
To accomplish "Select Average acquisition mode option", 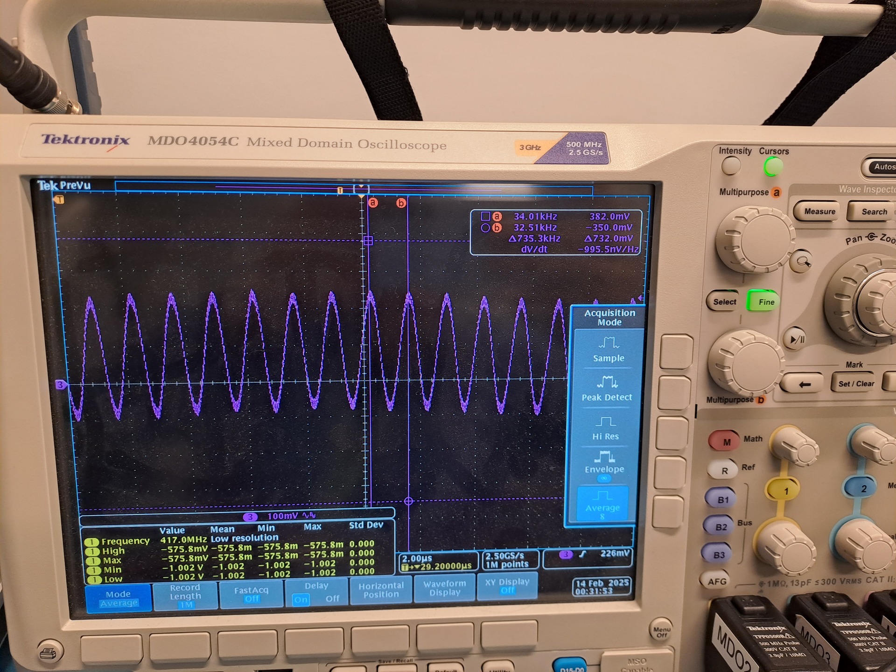I will (602, 503).
